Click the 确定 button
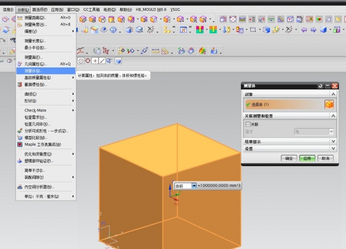The image size is (346, 249). 289,158
